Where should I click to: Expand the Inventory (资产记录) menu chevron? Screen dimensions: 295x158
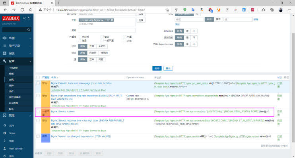(x=30, y=46)
